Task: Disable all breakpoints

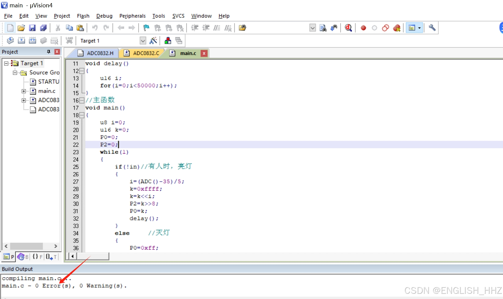Action: pyautogui.click(x=386, y=28)
